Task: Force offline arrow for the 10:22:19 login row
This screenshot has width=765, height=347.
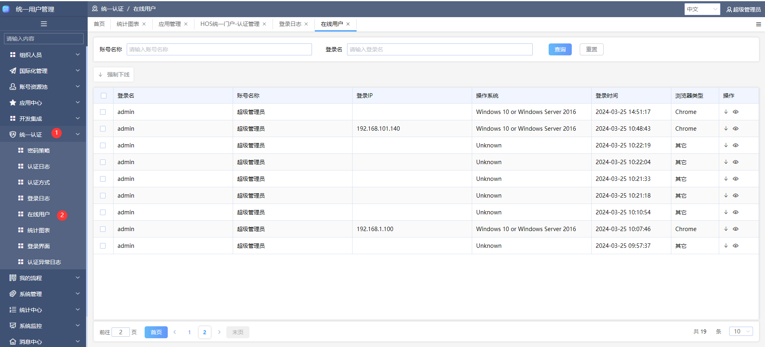Action: coord(726,145)
